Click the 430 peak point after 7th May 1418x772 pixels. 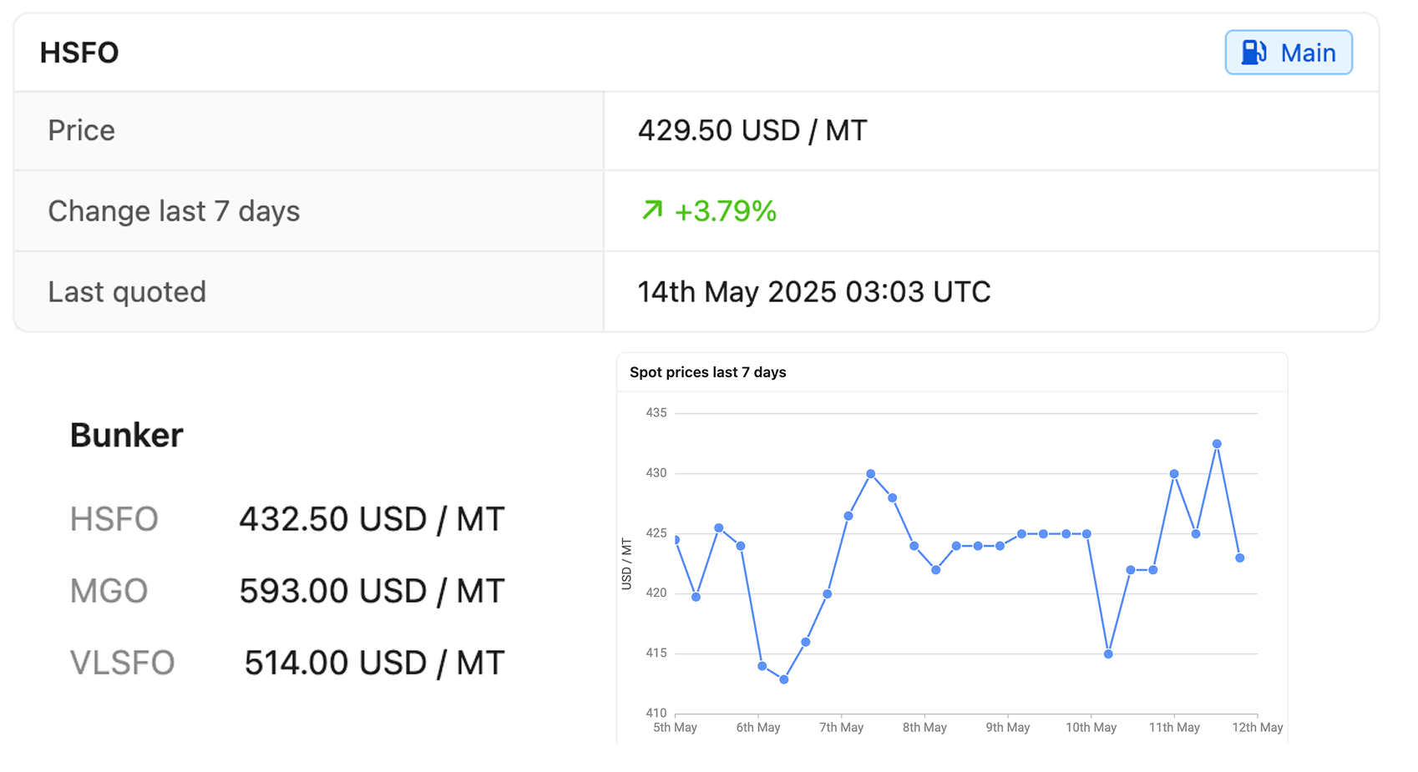point(870,474)
